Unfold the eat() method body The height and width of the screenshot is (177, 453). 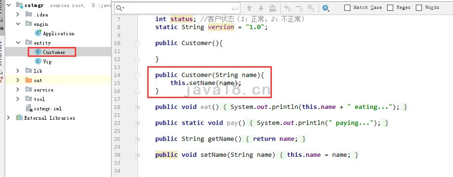tap(137, 107)
